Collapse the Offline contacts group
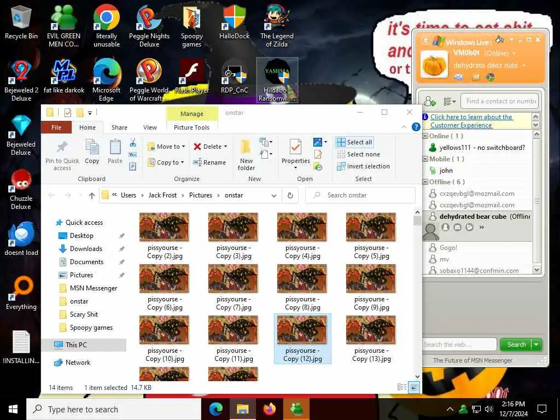 pos(425,182)
